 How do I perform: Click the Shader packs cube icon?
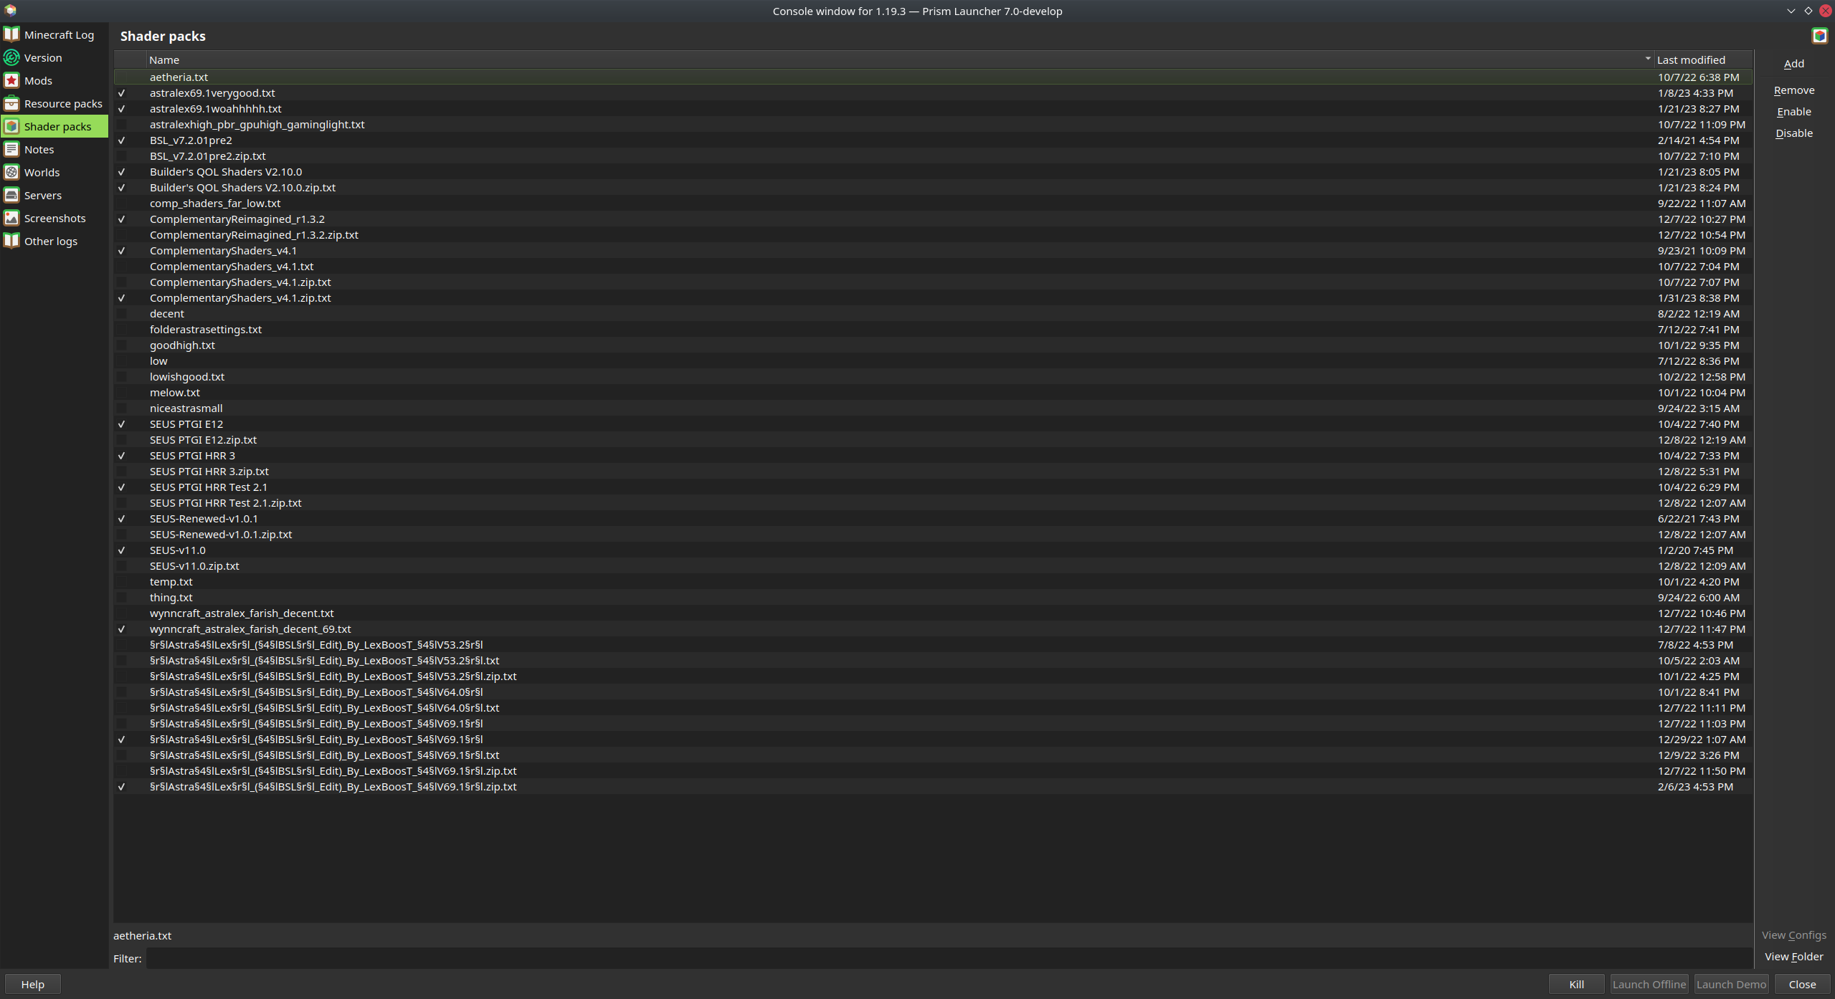[x=11, y=126]
